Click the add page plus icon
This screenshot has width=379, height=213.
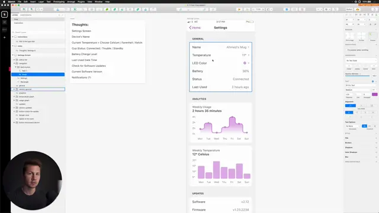click(x=59, y=15)
